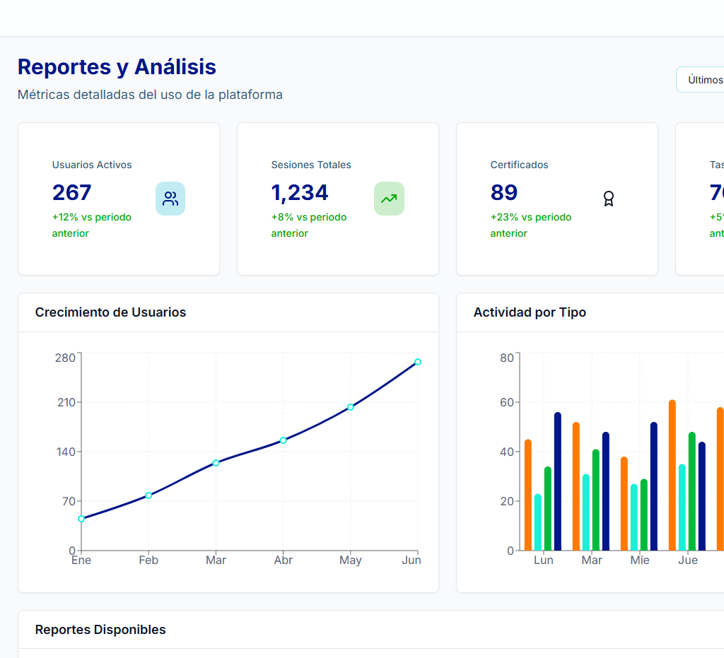This screenshot has height=658, width=724.
Task: Click the Jun data point on line chart
Action: click(418, 363)
